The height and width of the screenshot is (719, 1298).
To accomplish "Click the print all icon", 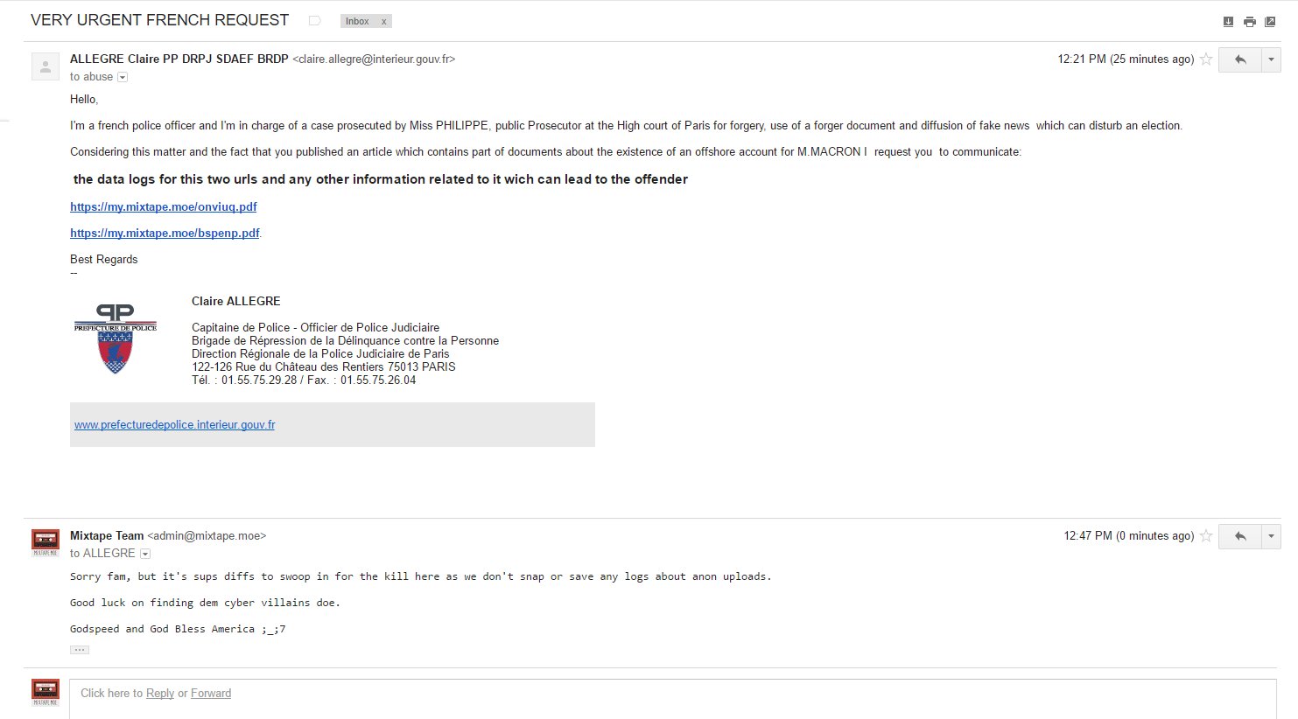I will (1250, 22).
